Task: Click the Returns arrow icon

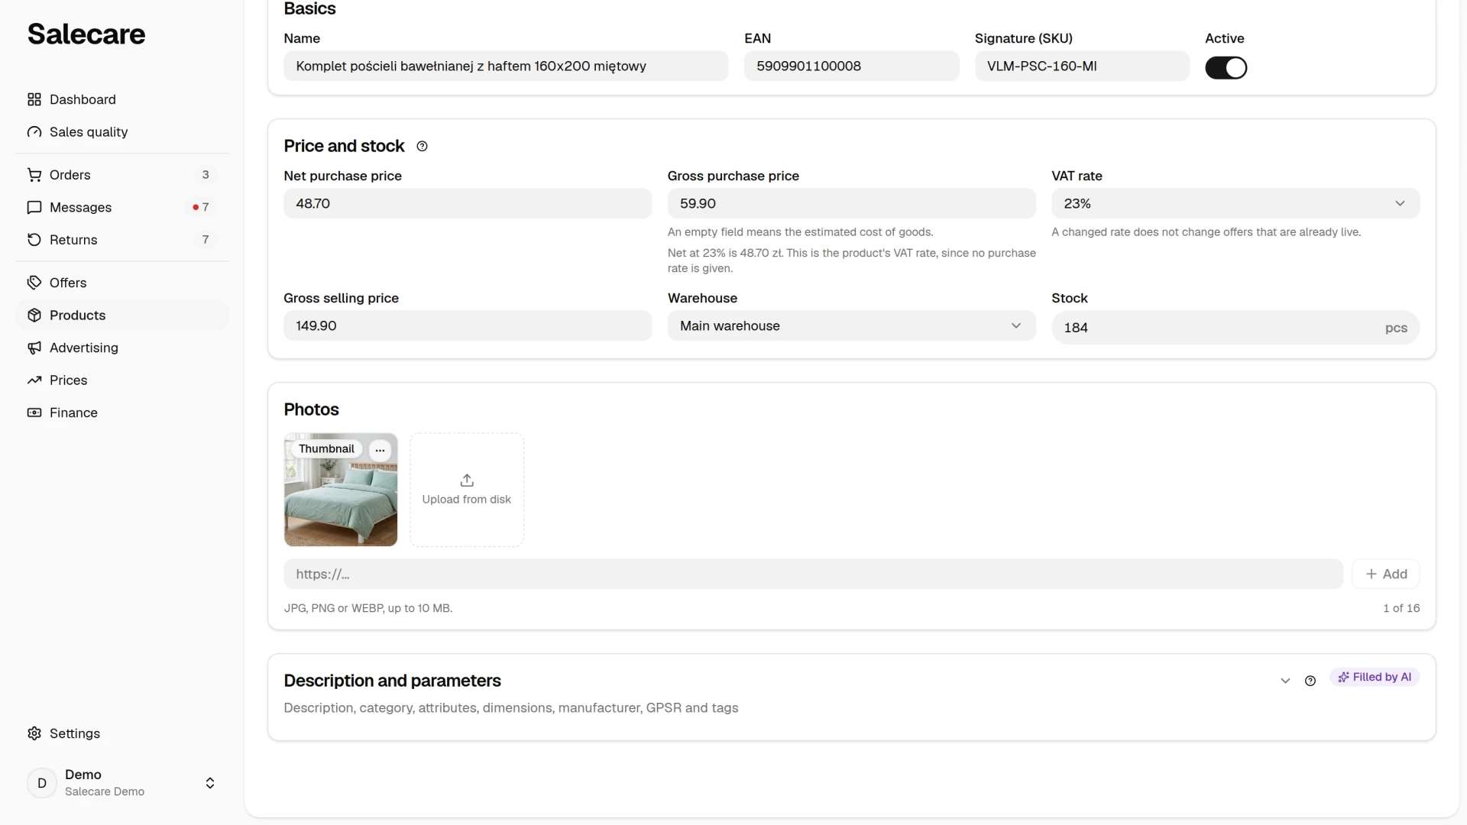Action: [34, 240]
